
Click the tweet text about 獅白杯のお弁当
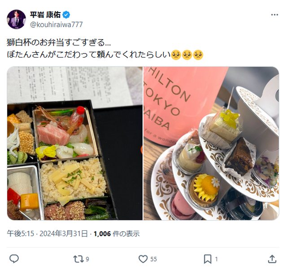[x=59, y=43]
